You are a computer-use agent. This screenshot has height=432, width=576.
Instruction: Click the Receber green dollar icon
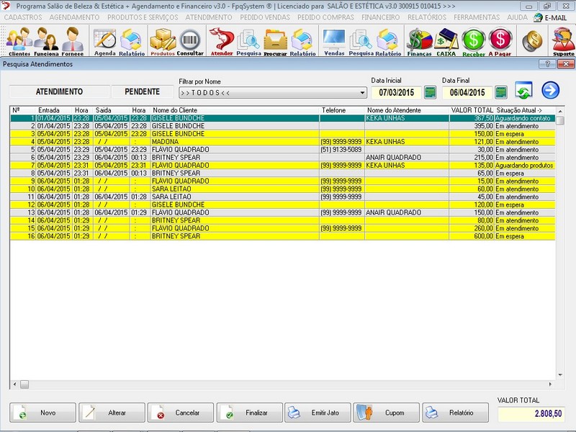point(473,42)
